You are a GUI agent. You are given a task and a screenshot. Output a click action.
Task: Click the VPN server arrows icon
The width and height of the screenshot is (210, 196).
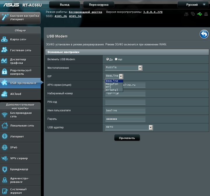click(5, 158)
